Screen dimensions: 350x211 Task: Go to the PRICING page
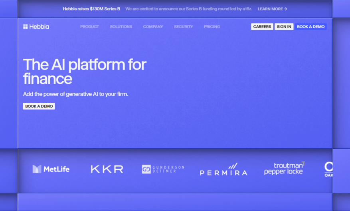[212, 27]
